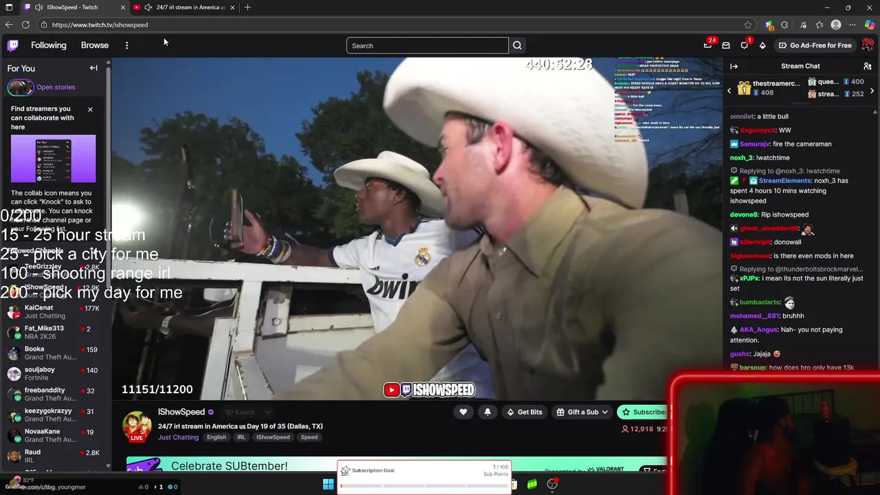Open Stories link in sidebar
The image size is (880, 495).
56,87
